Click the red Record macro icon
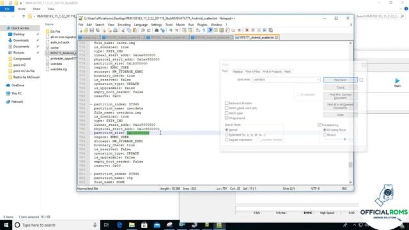The height and width of the screenshot is (230, 409). 247,30
